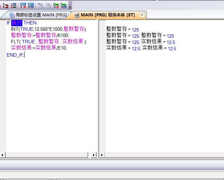Open the toolbar options dropdown arrow
The image size is (224, 180).
click(70, 6)
